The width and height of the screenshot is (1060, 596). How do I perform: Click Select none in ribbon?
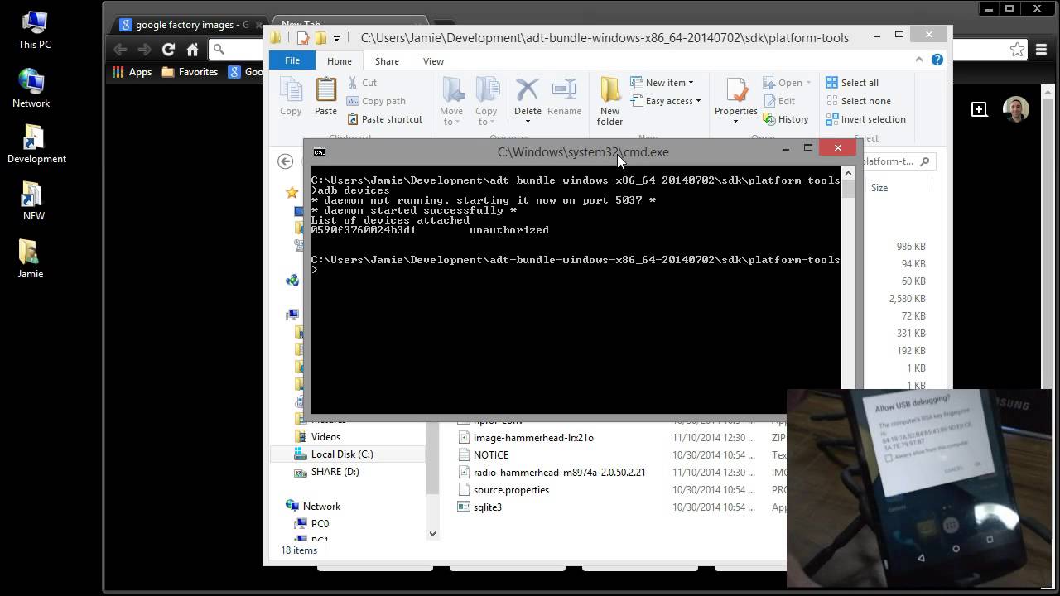click(858, 101)
